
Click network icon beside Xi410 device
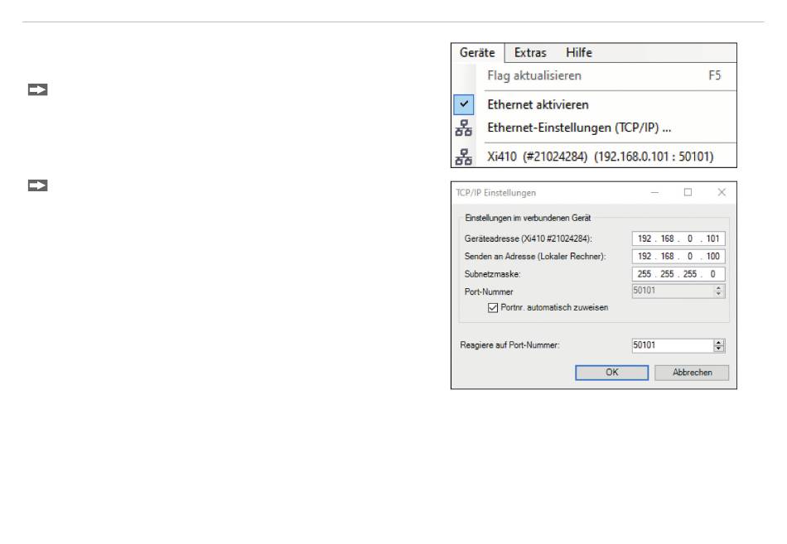click(x=463, y=157)
